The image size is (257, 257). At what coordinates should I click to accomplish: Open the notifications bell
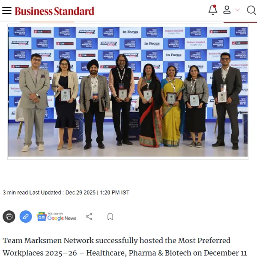tap(213, 10)
